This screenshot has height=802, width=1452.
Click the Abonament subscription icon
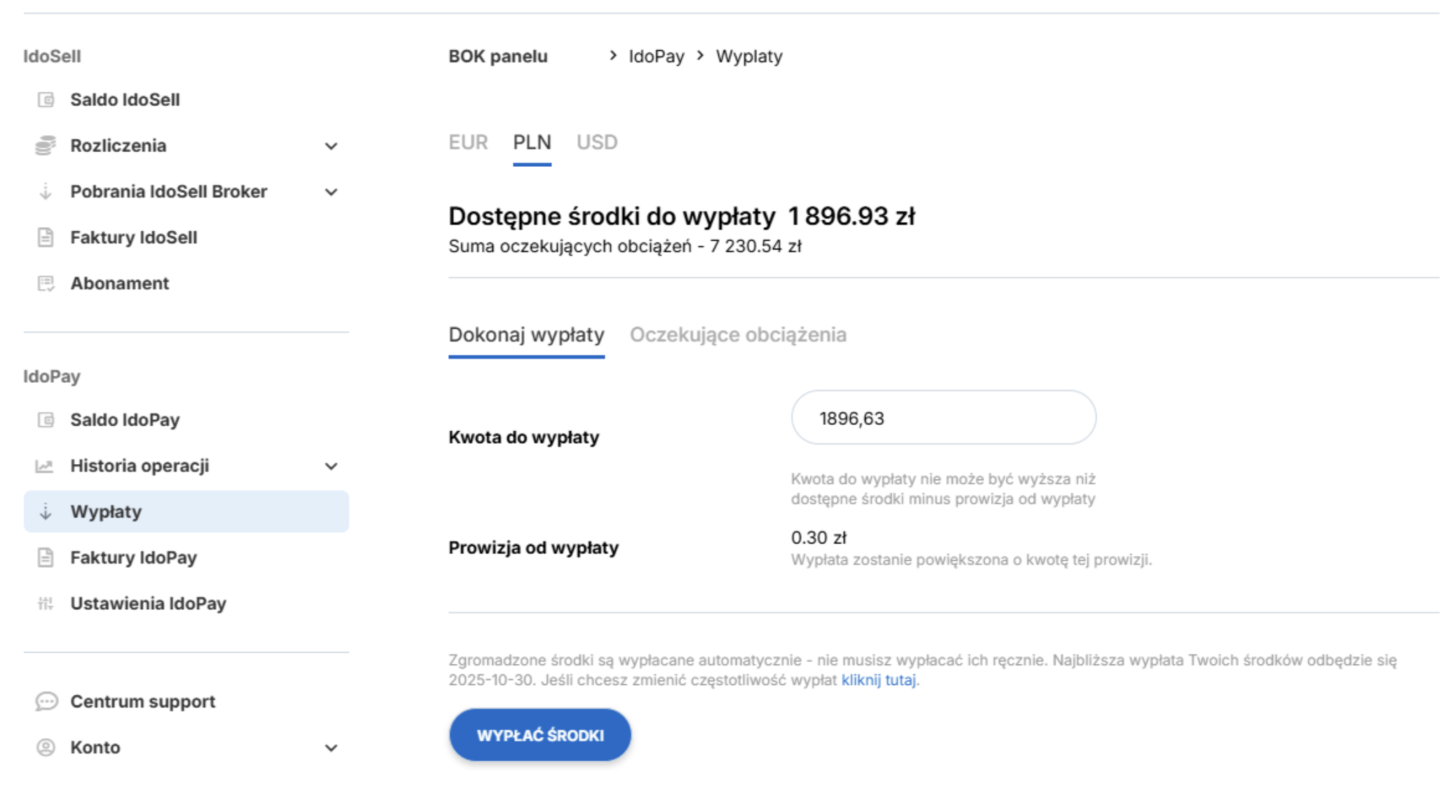point(46,283)
